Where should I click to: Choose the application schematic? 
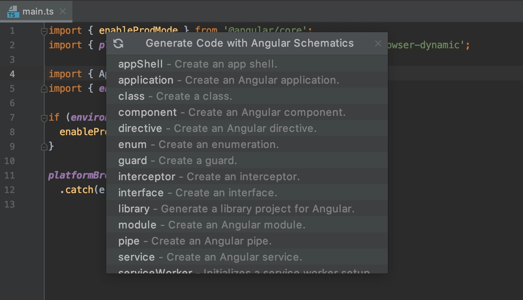click(x=247, y=80)
